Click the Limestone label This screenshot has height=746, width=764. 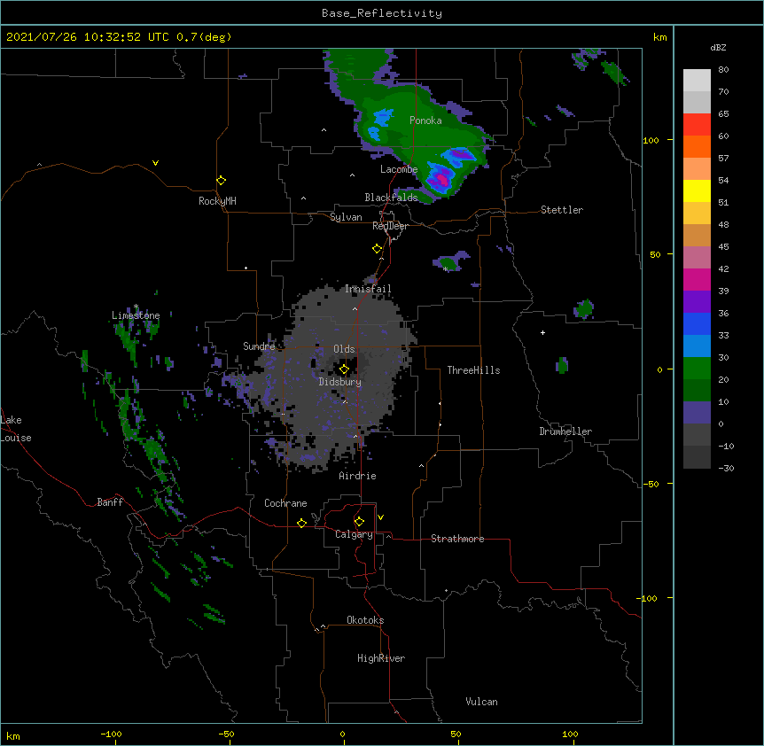tap(136, 315)
